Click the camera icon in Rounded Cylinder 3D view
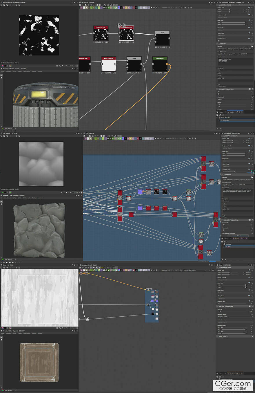 point(1,75)
